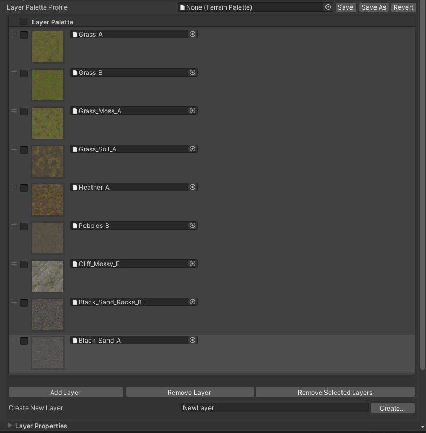The width and height of the screenshot is (426, 433).
Task: Check the Heather_A layer checkbox
Action: click(24, 188)
